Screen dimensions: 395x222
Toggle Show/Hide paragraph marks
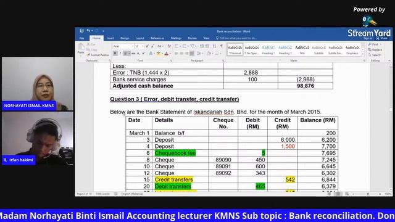[x=222, y=46]
